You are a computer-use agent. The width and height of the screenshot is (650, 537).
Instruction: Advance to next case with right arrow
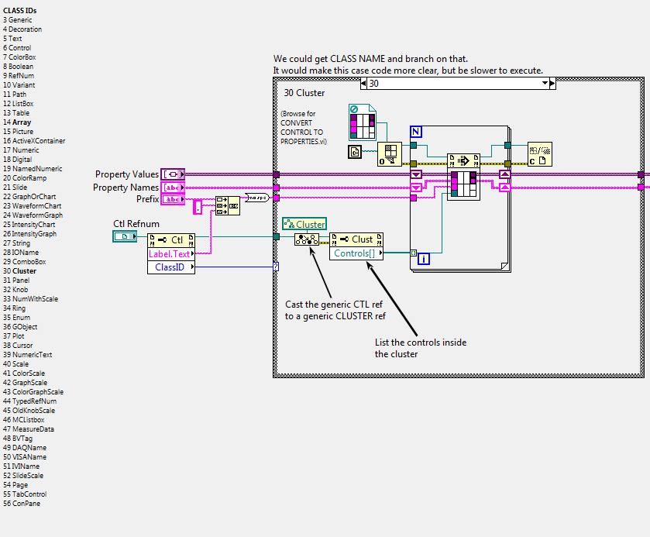point(552,84)
